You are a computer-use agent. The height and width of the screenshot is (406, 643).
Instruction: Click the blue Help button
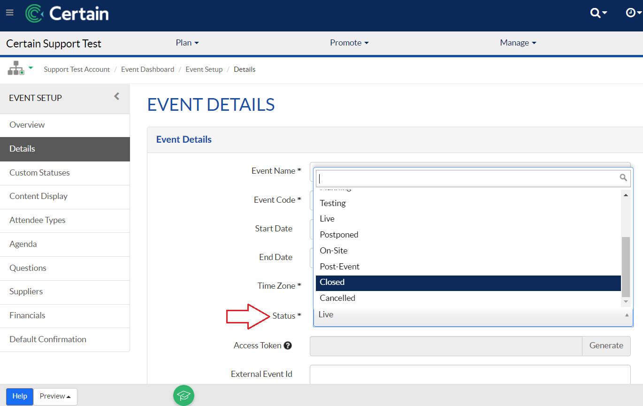(20, 397)
